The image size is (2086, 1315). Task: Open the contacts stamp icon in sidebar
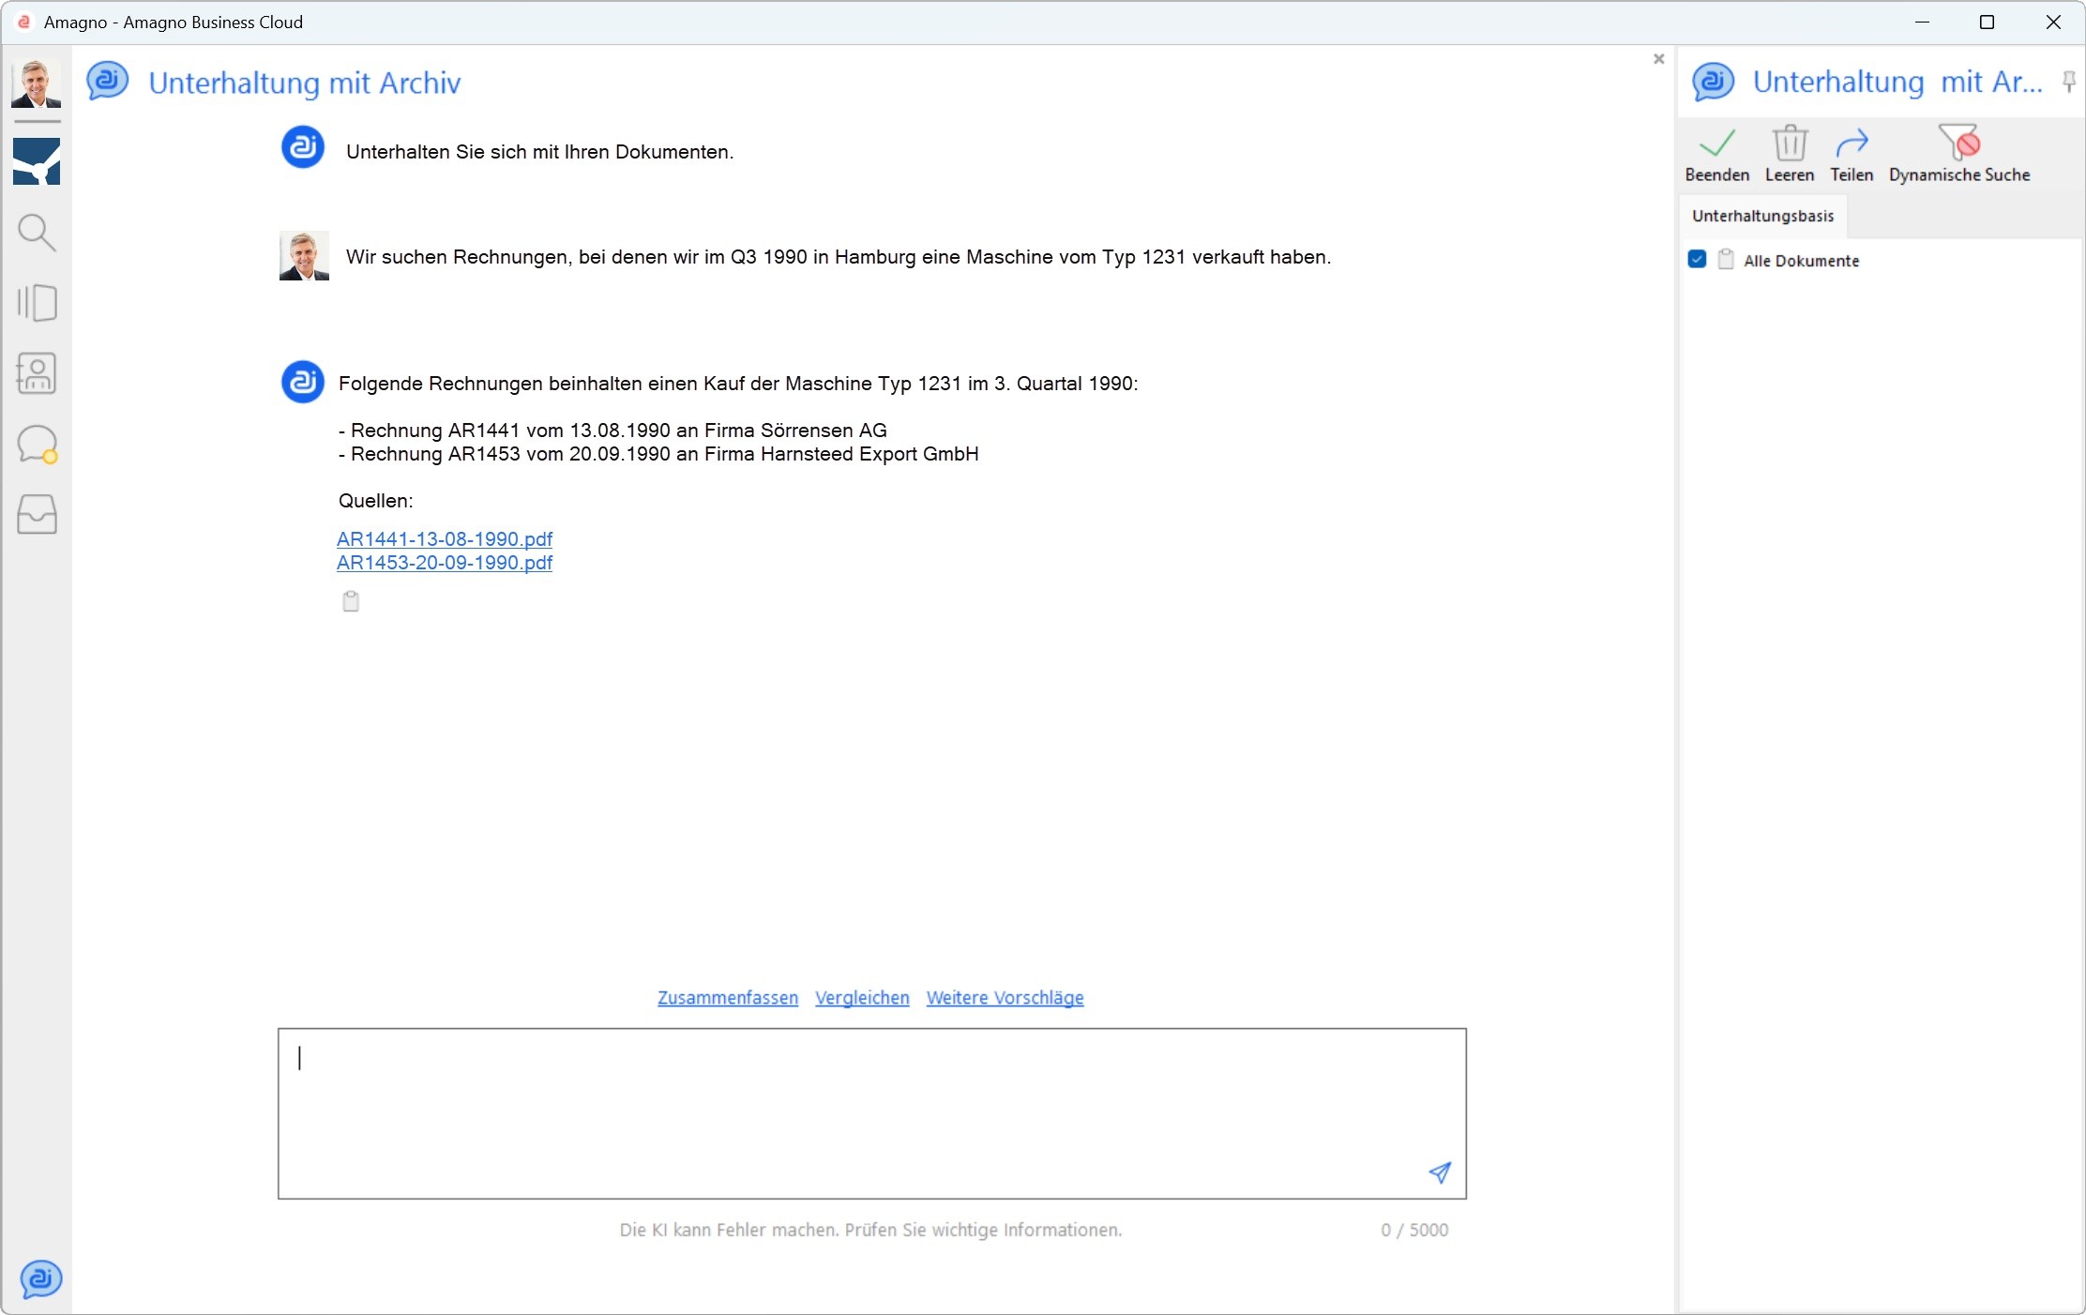(37, 373)
